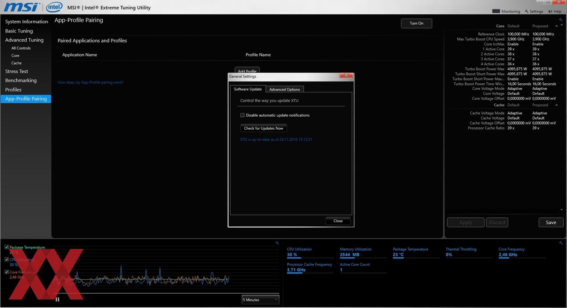Click the Core IccMax row label

click(494, 44)
